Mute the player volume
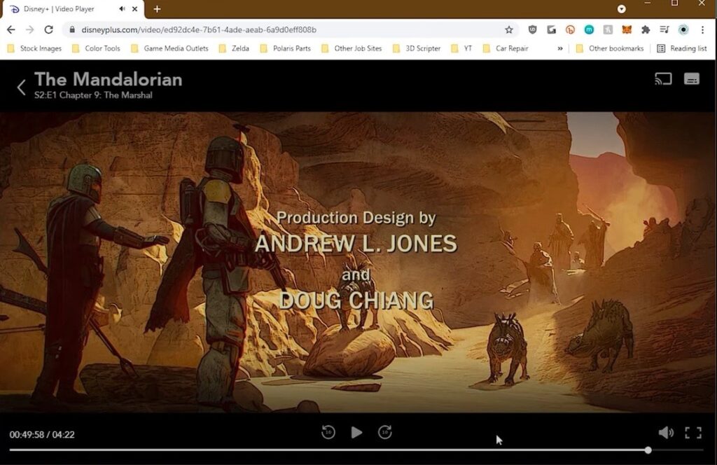Screen dimensions: 717x465 tap(666, 433)
